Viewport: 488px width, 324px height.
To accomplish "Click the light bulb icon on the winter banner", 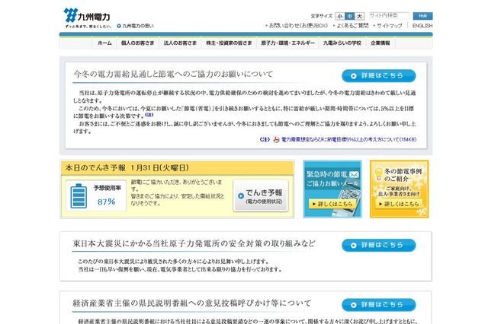I will [x=378, y=174].
